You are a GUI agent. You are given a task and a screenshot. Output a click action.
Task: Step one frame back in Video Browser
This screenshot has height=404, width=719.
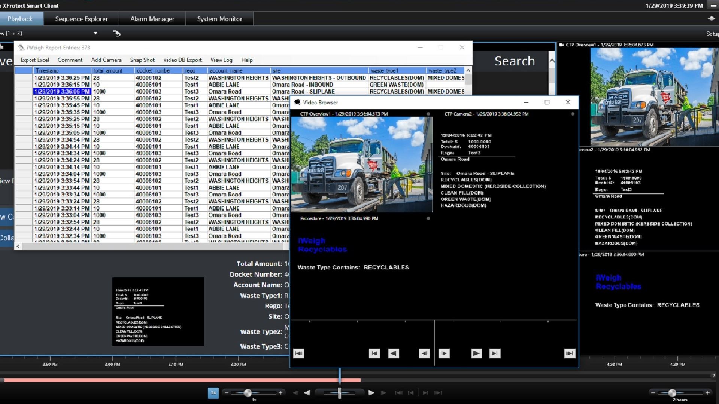424,353
